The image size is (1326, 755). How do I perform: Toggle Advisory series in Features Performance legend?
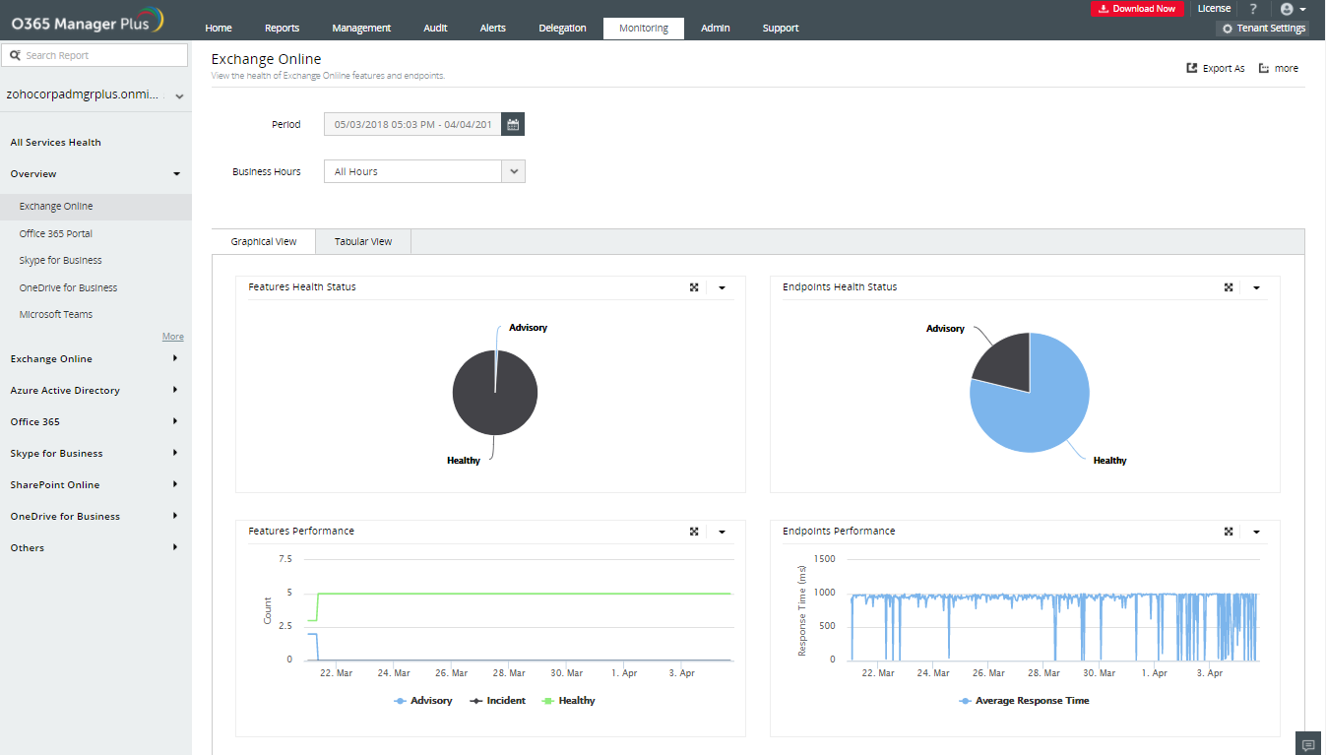pyautogui.click(x=423, y=701)
